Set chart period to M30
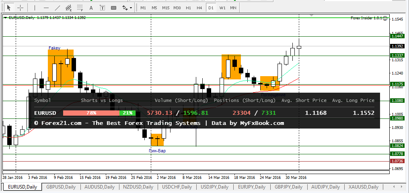This screenshot has height=193, width=409. [x=177, y=8]
